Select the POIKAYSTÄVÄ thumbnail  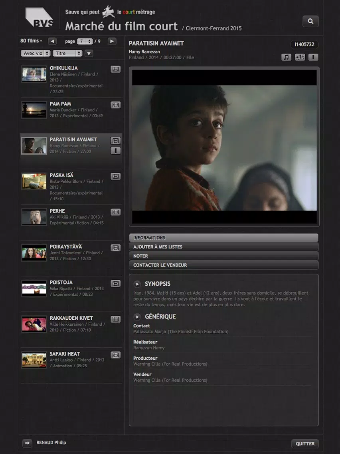point(34,253)
